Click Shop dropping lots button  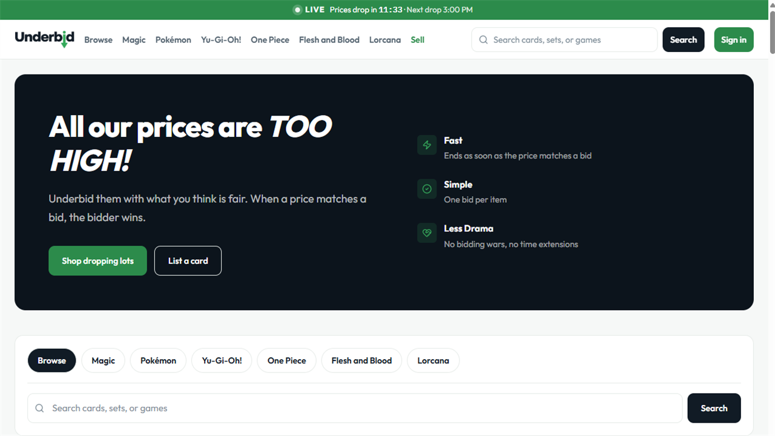97,261
